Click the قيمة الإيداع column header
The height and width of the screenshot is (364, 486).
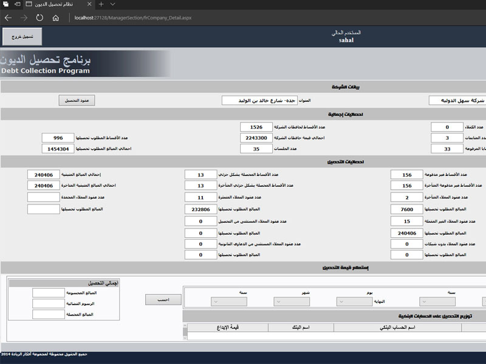click(228, 328)
